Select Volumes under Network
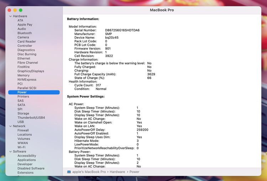Screen dimensions: 267x181 click(23, 139)
